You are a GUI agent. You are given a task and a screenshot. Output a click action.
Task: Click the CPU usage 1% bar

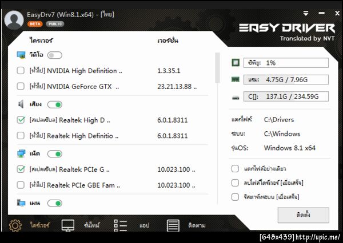[286, 63]
